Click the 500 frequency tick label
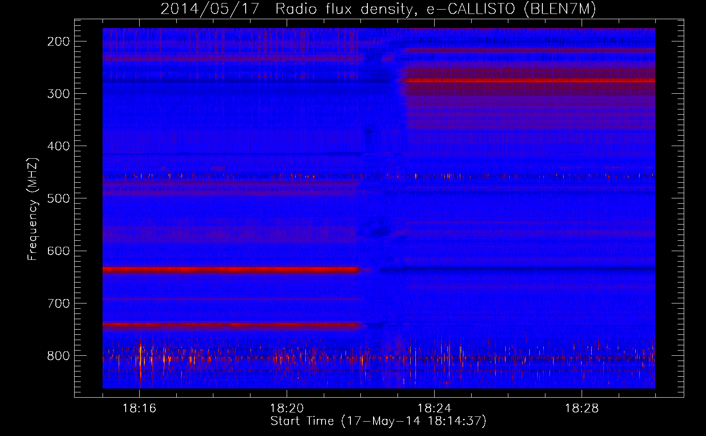Viewport: 706px width, 436px height. (x=58, y=198)
